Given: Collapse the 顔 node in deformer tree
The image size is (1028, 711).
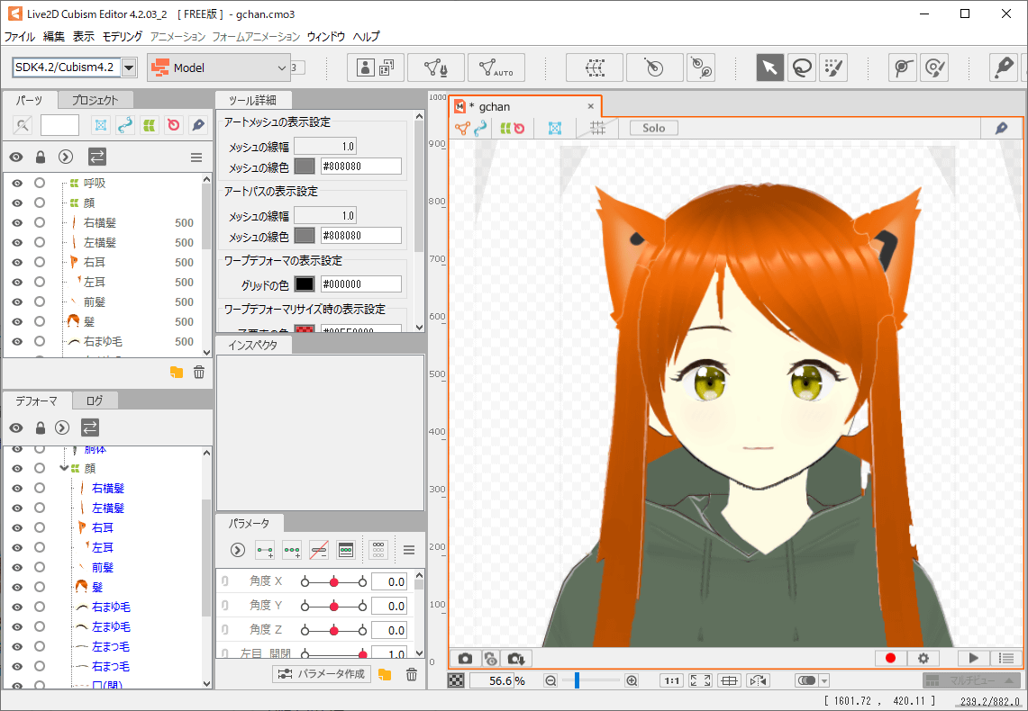Looking at the screenshot, I should tap(63, 468).
